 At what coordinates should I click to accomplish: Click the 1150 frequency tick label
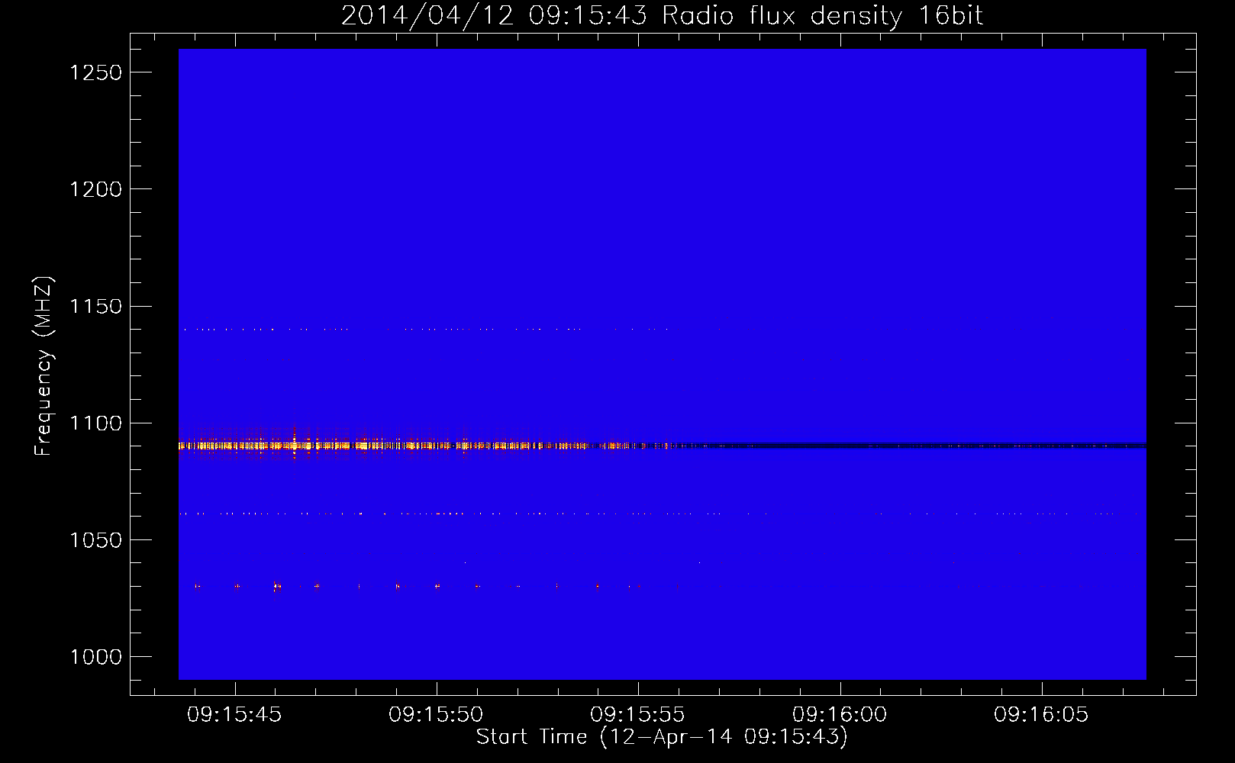coord(95,306)
